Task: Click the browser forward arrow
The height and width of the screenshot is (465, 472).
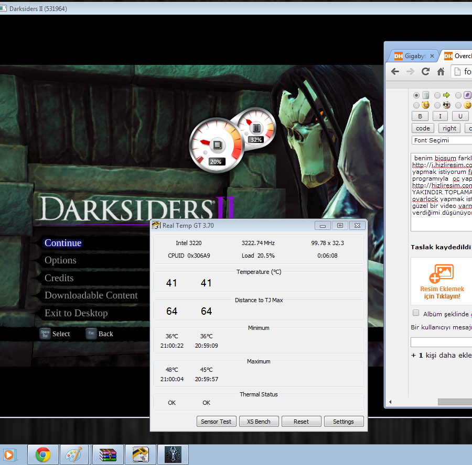Action: [410, 72]
